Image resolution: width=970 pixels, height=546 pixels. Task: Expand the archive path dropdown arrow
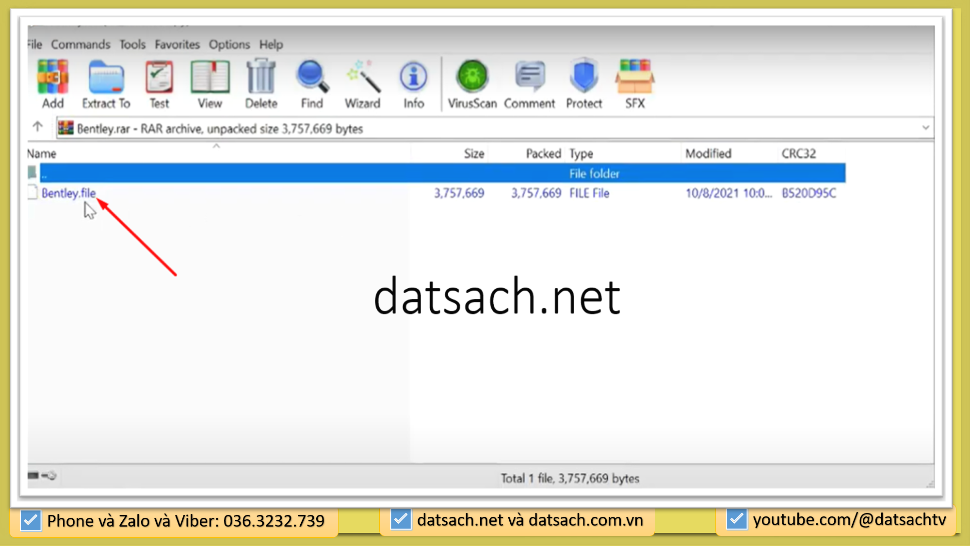coord(925,128)
